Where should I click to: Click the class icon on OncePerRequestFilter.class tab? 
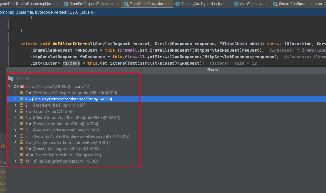pos(66,4)
